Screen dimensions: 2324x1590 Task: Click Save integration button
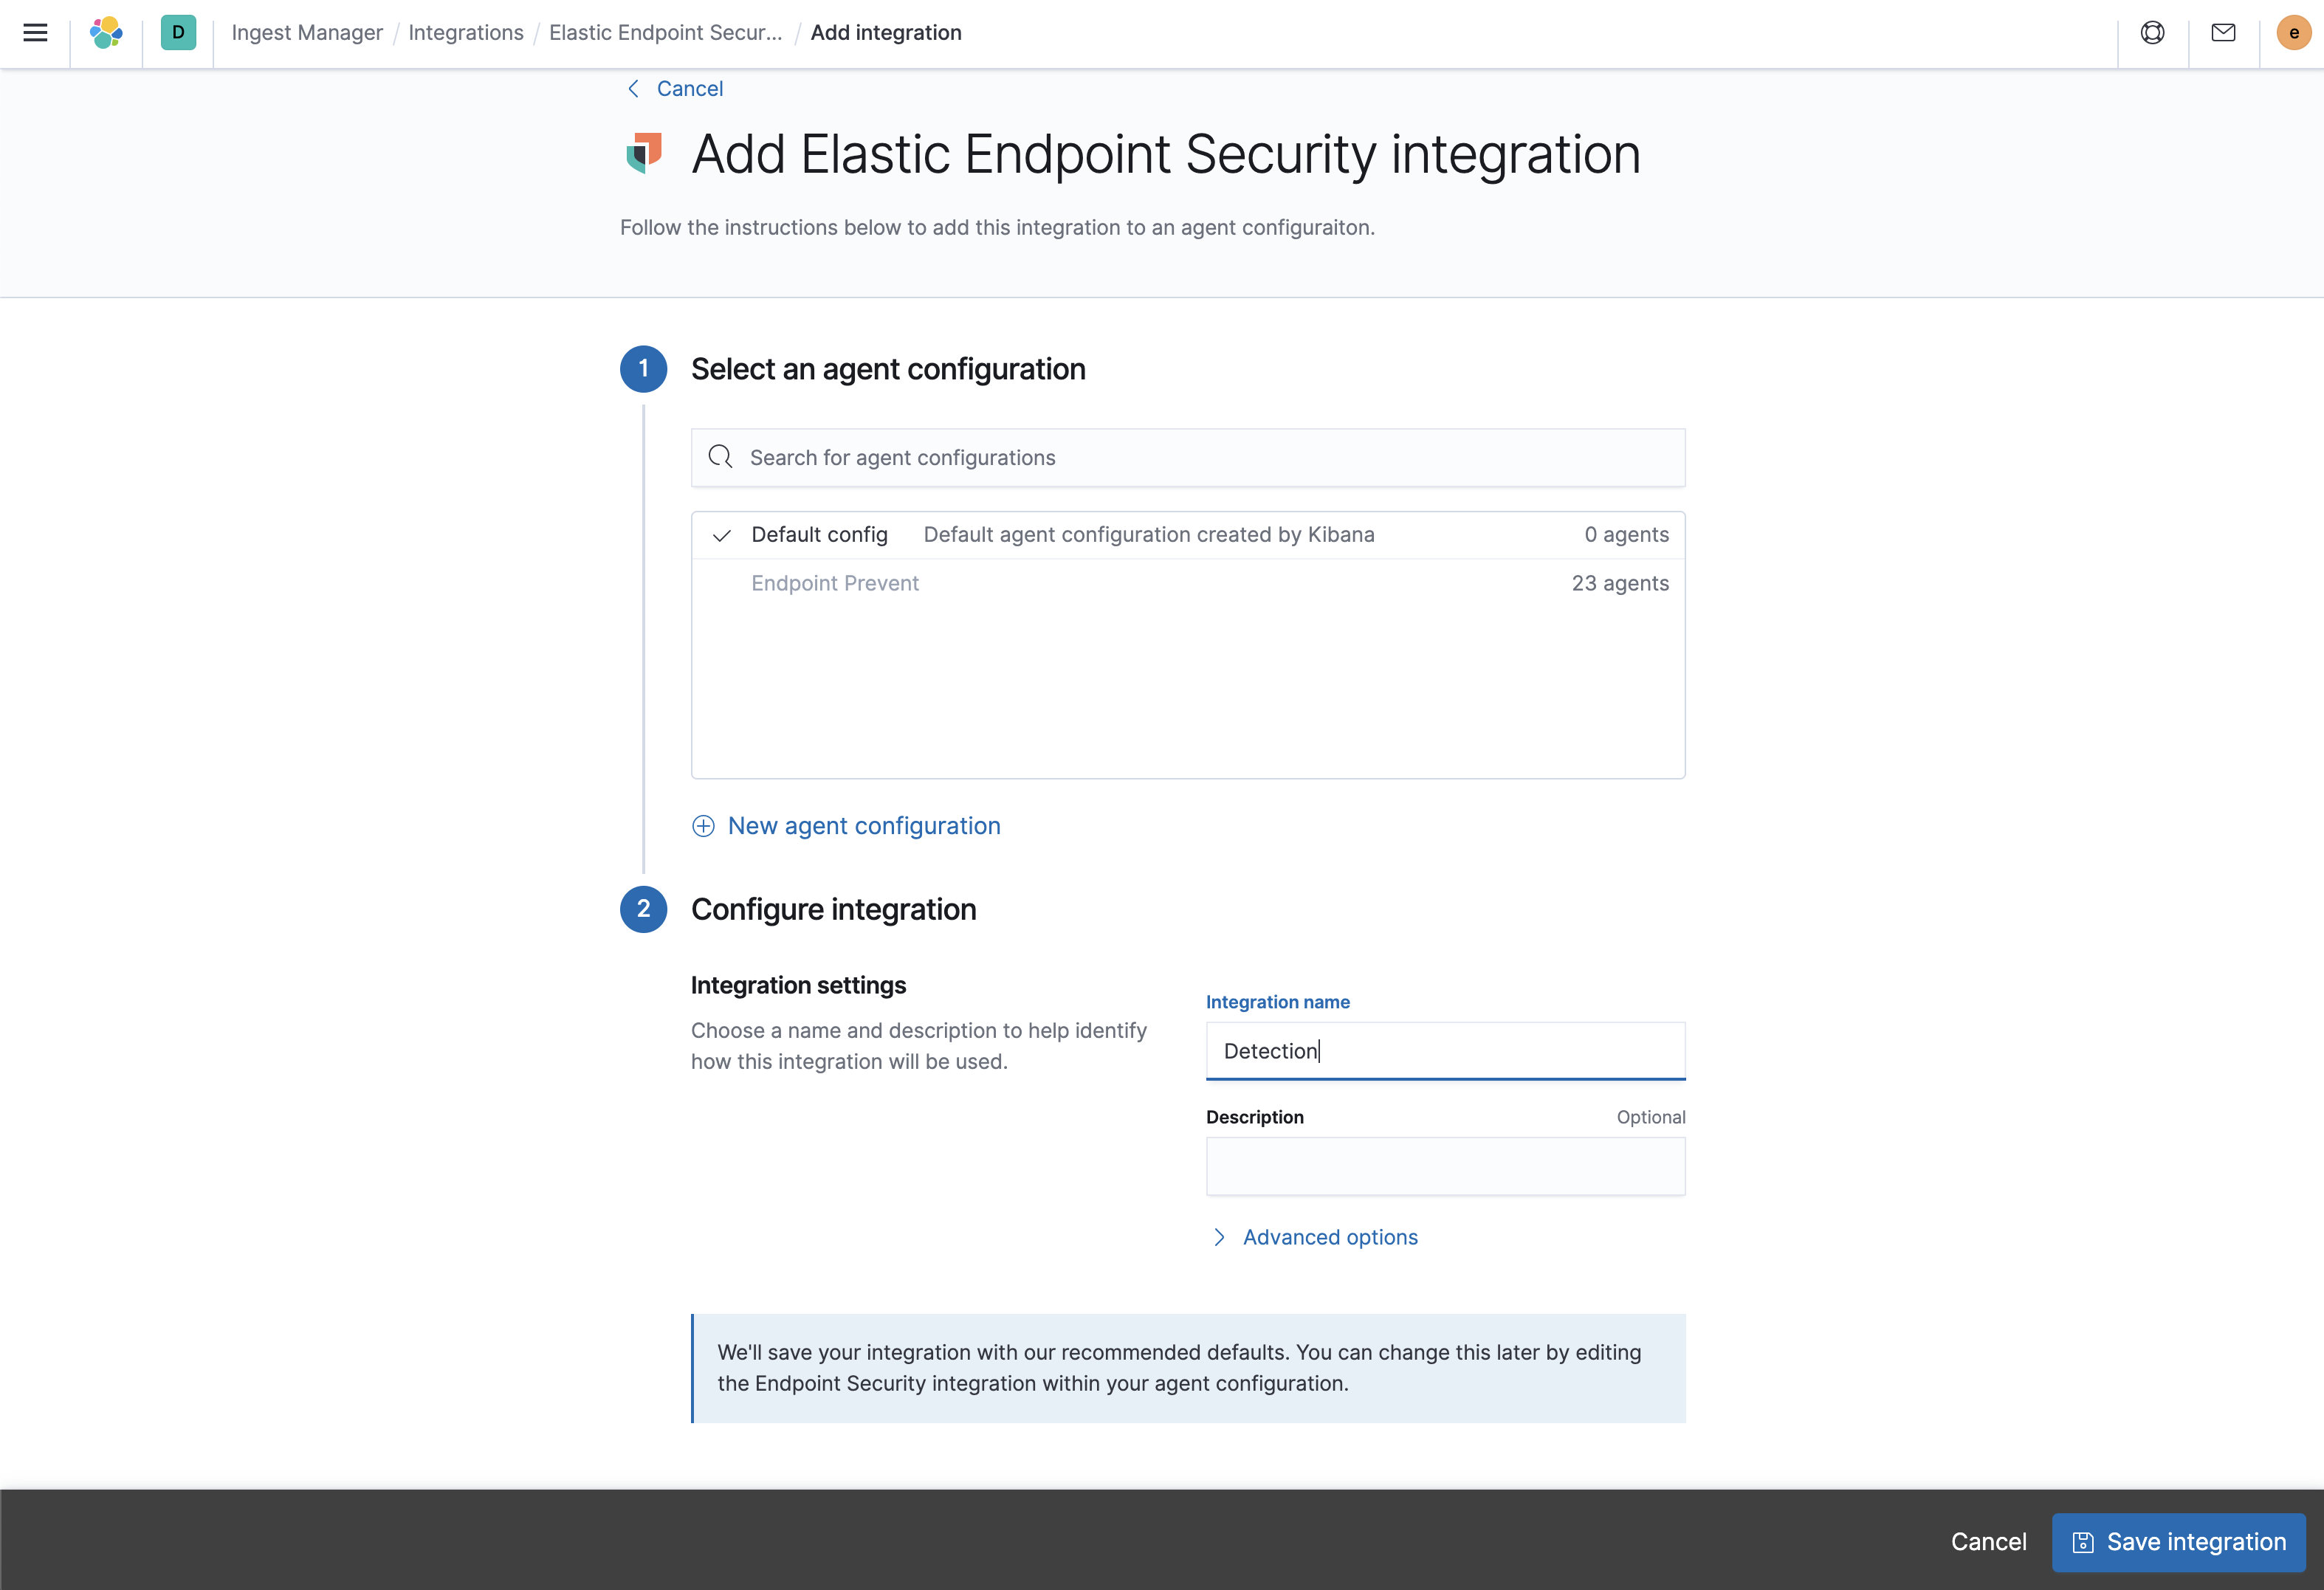[x=2178, y=1542]
